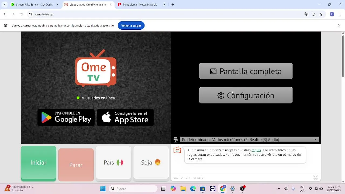Reload the page with refresh icon
The width and height of the screenshot is (345, 194).
[21, 14]
